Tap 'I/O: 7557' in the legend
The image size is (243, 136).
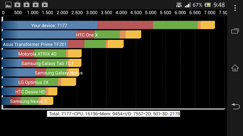[x=134, y=114]
